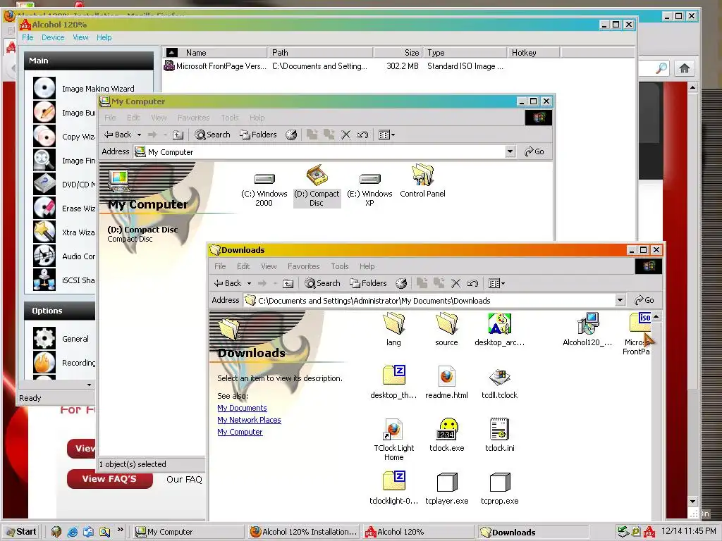Open General options gear icon
Screen dimensions: 722x541
tap(44, 338)
